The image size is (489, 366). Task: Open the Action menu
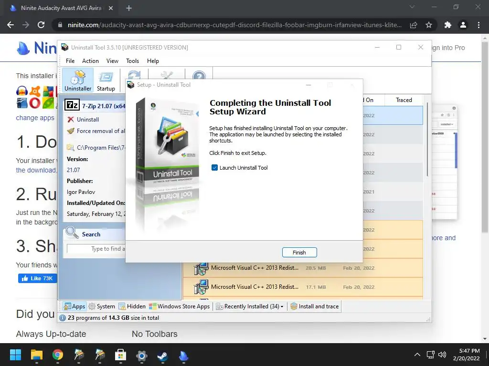point(90,61)
